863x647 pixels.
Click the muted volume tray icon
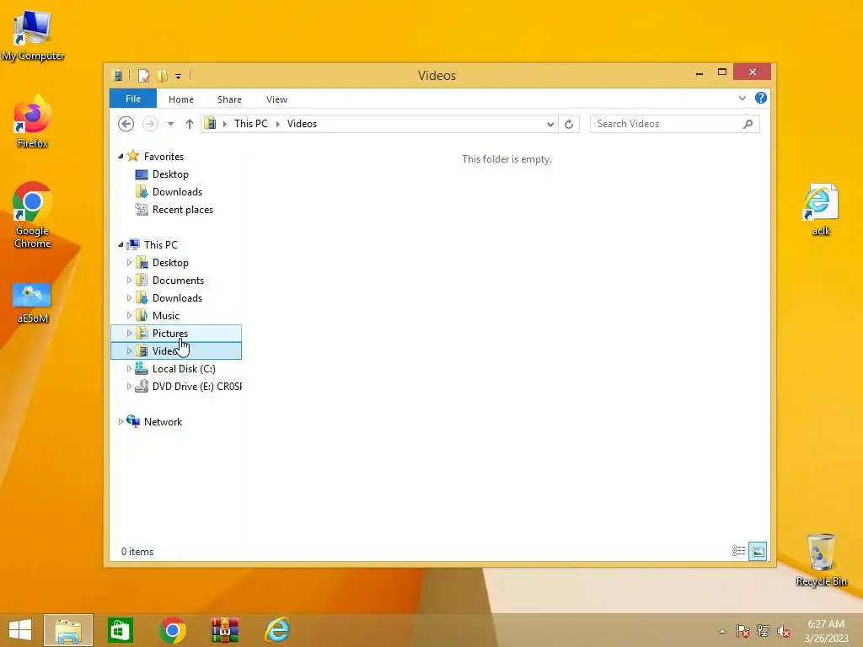[784, 631]
